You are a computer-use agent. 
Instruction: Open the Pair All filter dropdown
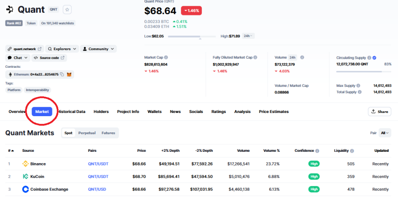click(x=385, y=133)
